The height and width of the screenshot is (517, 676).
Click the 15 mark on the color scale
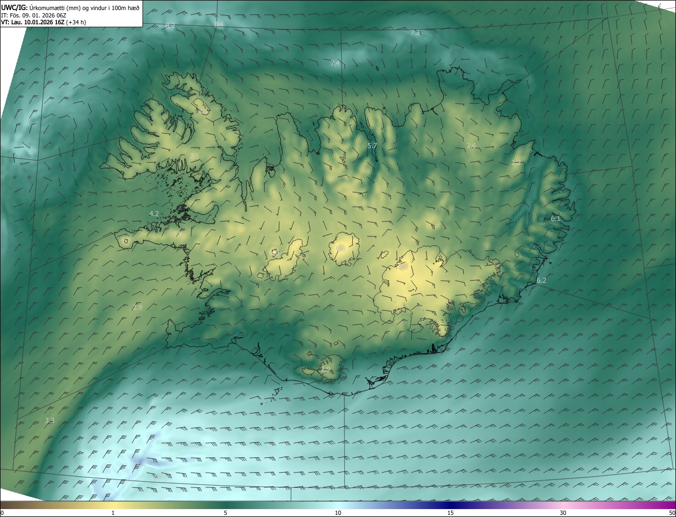pos(450,513)
